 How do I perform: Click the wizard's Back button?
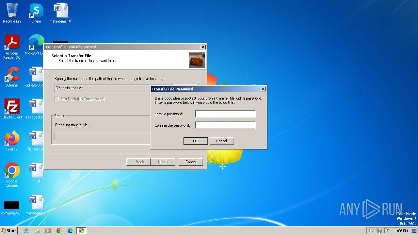(x=138, y=162)
